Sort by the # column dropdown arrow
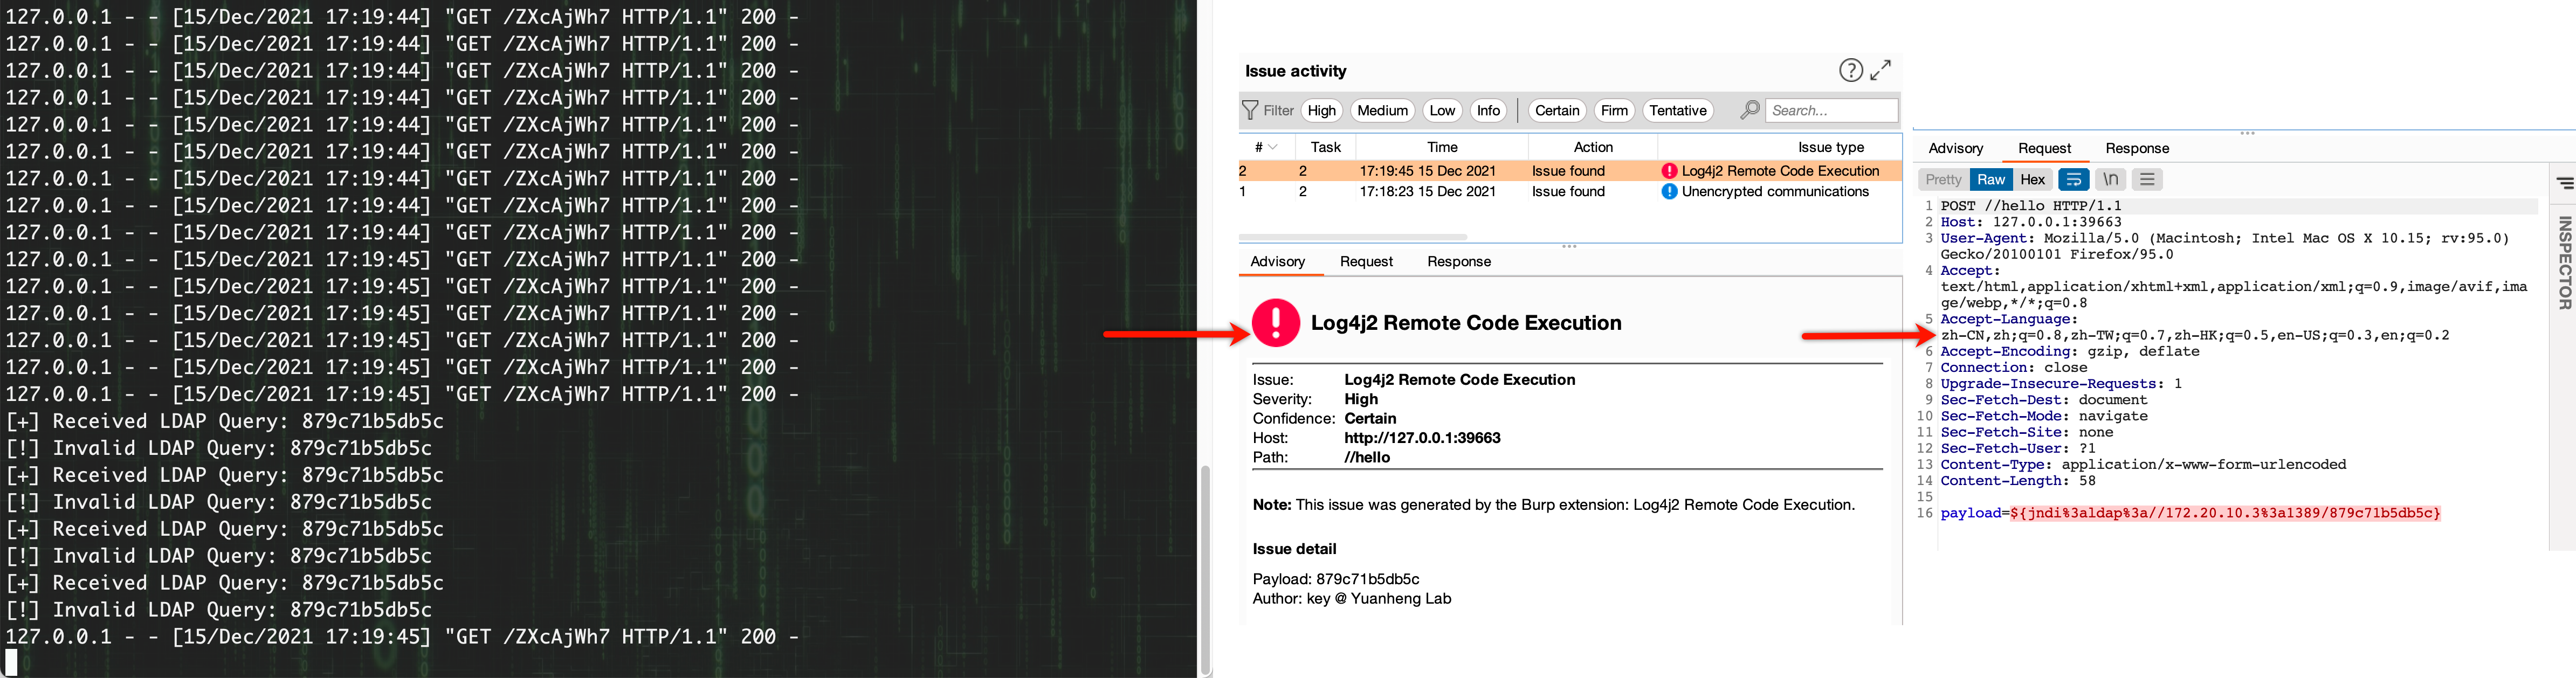 pos(1273,147)
